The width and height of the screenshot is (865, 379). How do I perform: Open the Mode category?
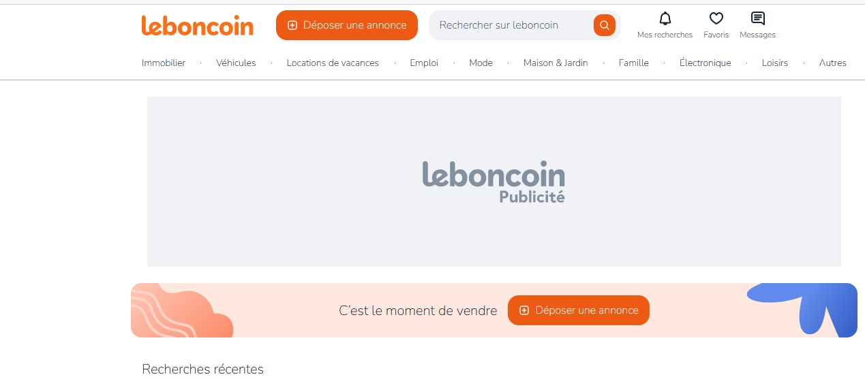[x=481, y=63]
